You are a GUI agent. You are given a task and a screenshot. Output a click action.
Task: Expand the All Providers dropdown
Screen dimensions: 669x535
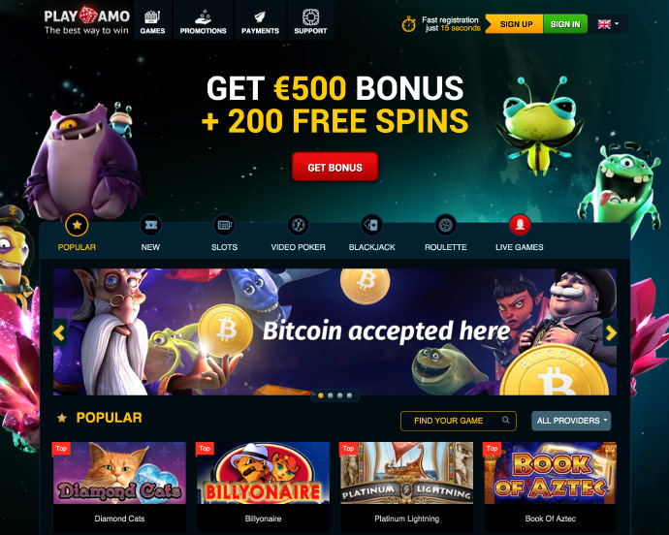pos(571,421)
